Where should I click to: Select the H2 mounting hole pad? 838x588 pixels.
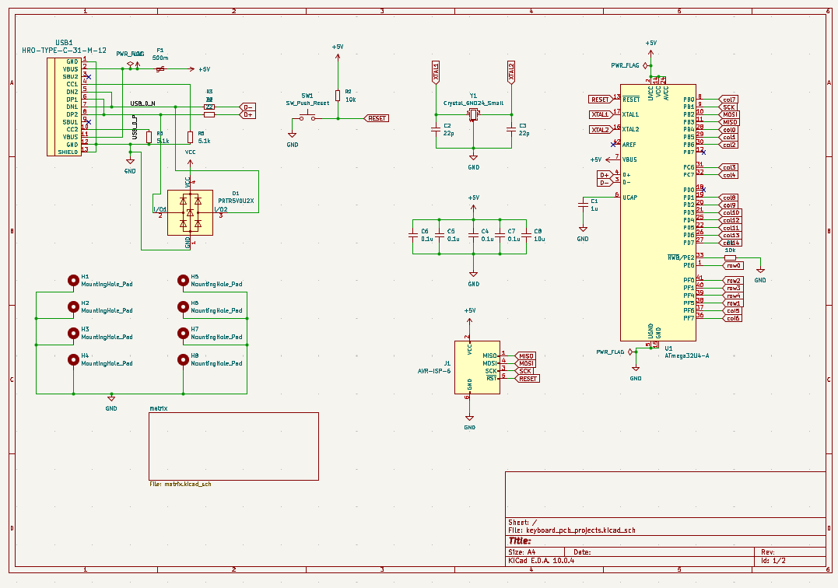tap(73, 306)
